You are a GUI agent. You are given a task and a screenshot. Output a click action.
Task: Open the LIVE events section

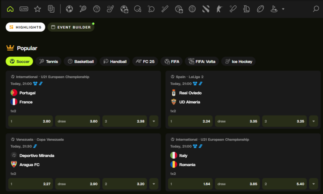point(24,9)
